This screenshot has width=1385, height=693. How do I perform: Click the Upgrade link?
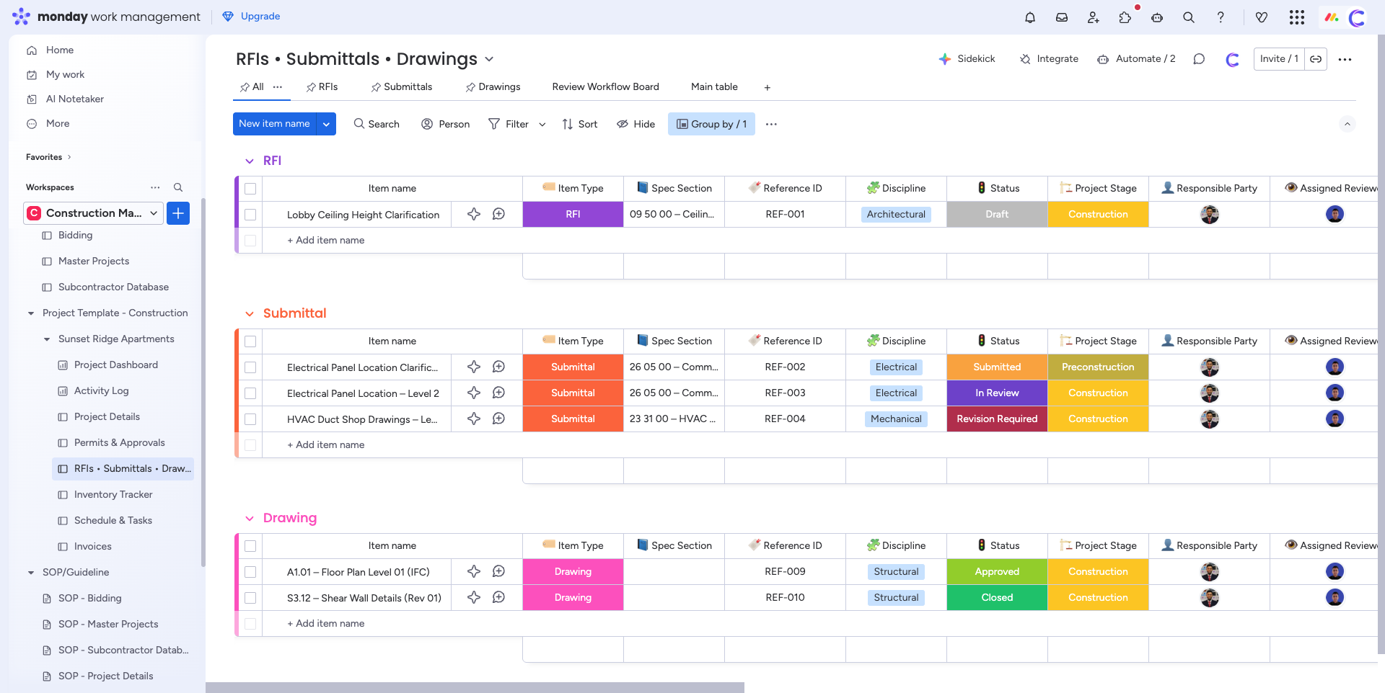point(260,17)
